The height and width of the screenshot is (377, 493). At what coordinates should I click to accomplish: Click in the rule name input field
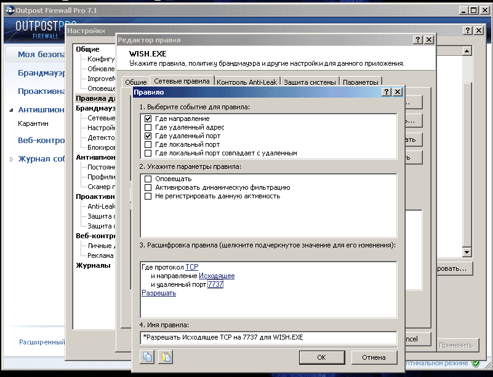point(268,338)
